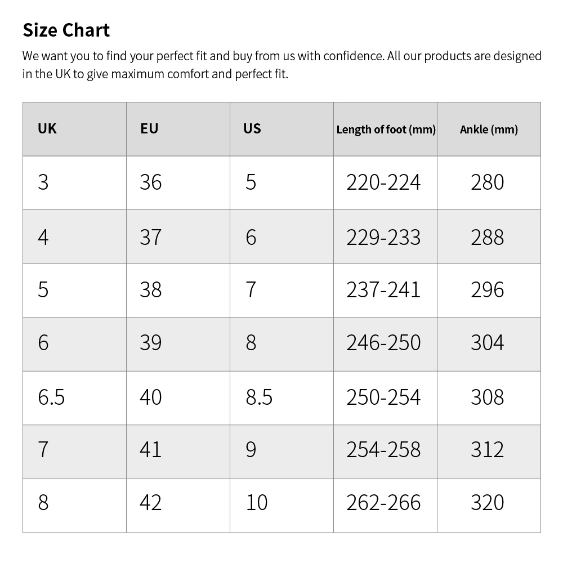The width and height of the screenshot is (563, 563).
Task: Select the US size 8.5 cell
Action: [259, 397]
